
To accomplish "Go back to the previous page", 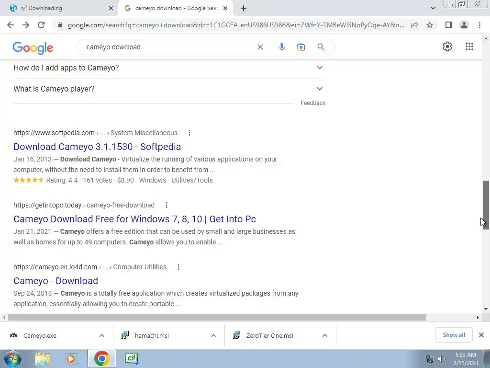I will click(11, 25).
